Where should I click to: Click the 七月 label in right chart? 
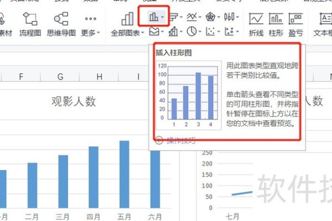232,217
